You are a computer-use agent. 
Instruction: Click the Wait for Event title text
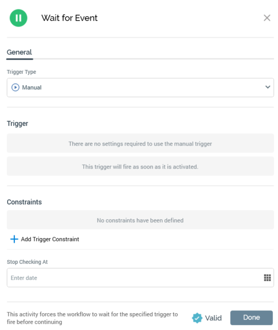pyautogui.click(x=69, y=18)
